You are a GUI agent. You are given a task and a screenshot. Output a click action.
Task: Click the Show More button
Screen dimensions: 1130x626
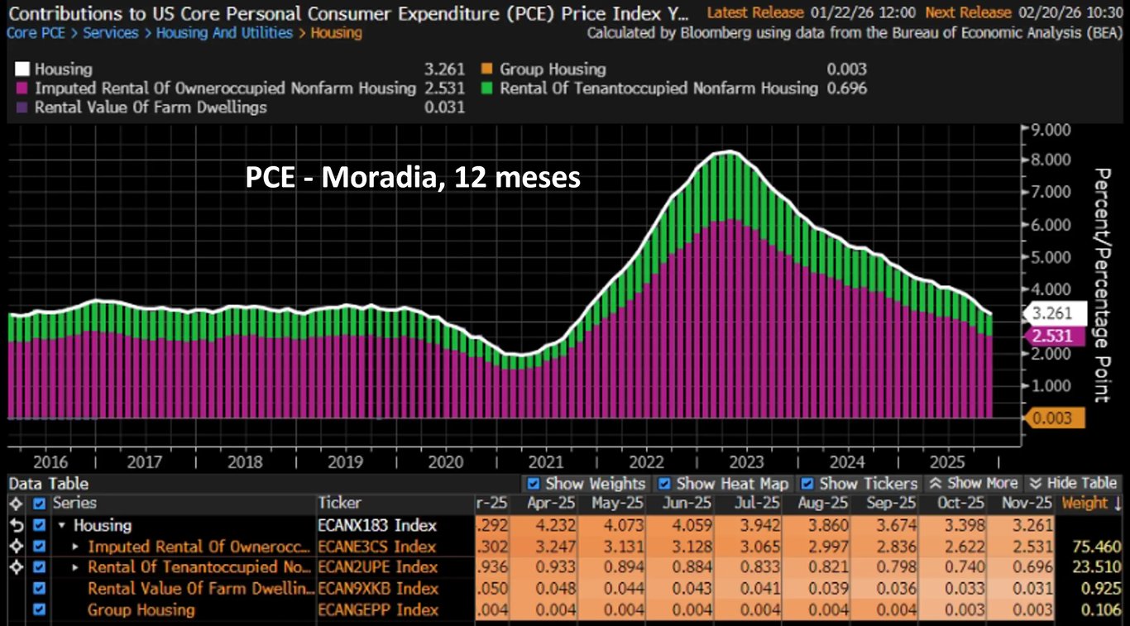973,483
